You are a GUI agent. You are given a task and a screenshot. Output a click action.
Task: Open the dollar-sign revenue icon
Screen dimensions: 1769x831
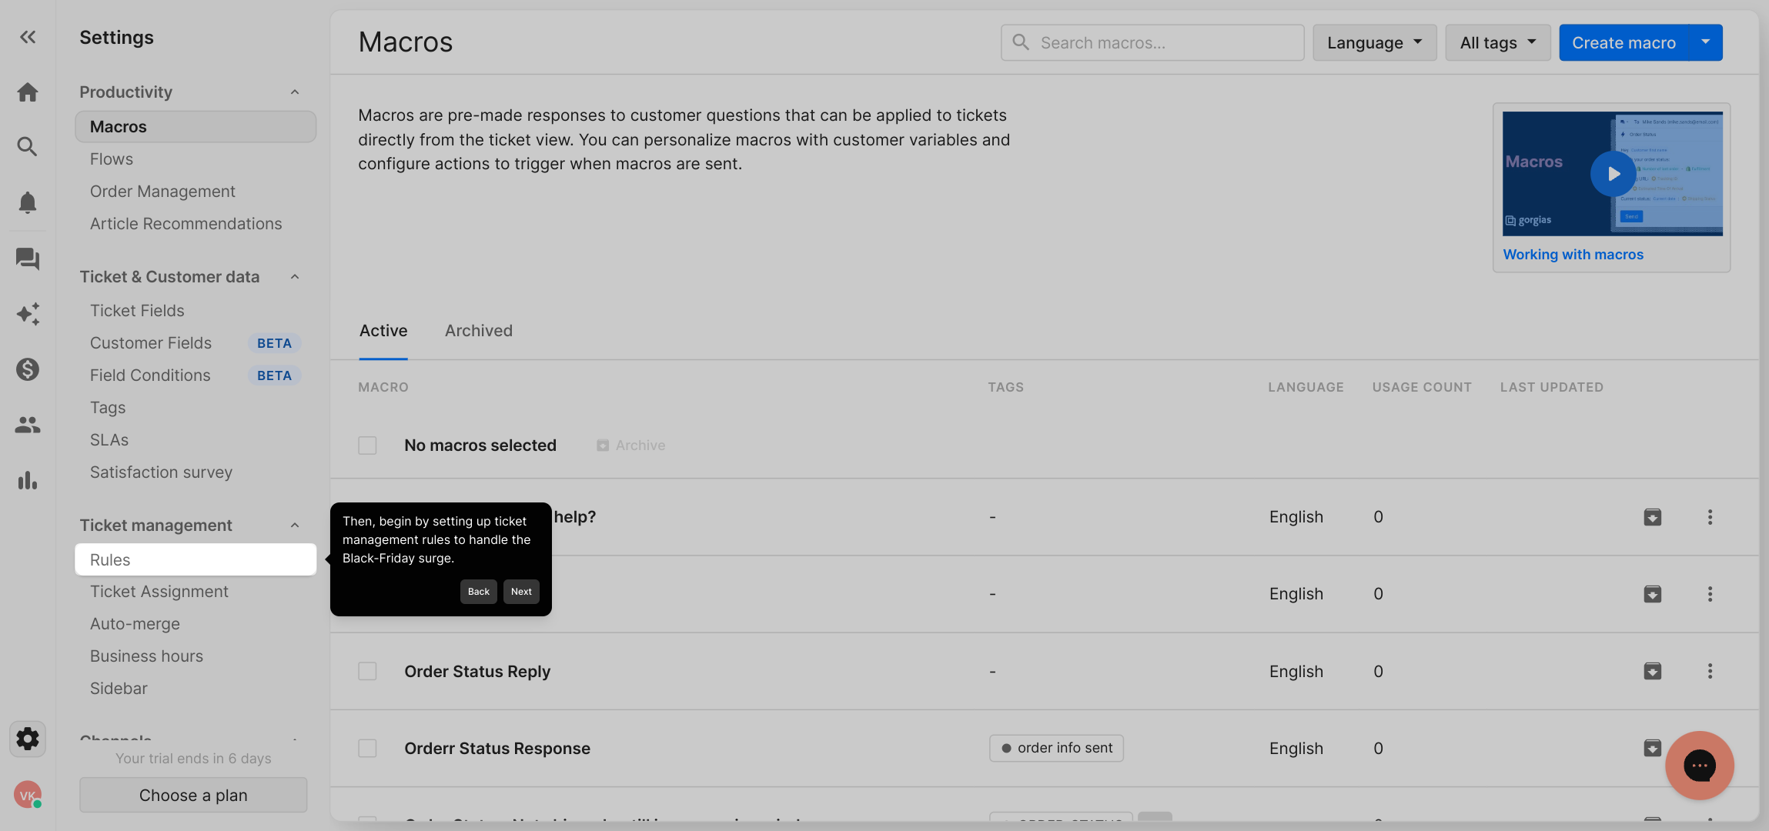[28, 369]
